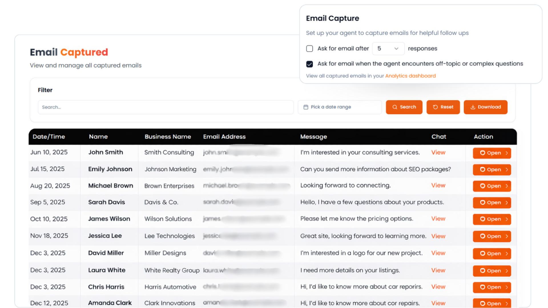Click the chevron arrow on Emily Johnson's Open button
The height and width of the screenshot is (308, 548).
click(x=507, y=169)
